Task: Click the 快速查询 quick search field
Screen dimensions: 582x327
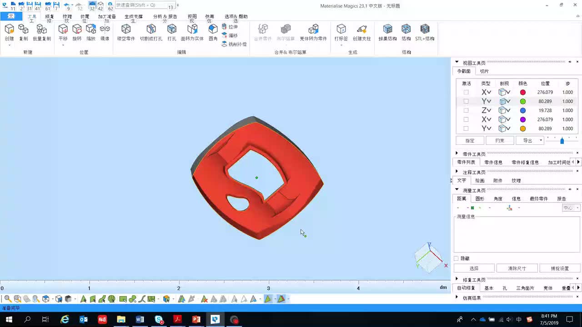Action: pos(145,5)
